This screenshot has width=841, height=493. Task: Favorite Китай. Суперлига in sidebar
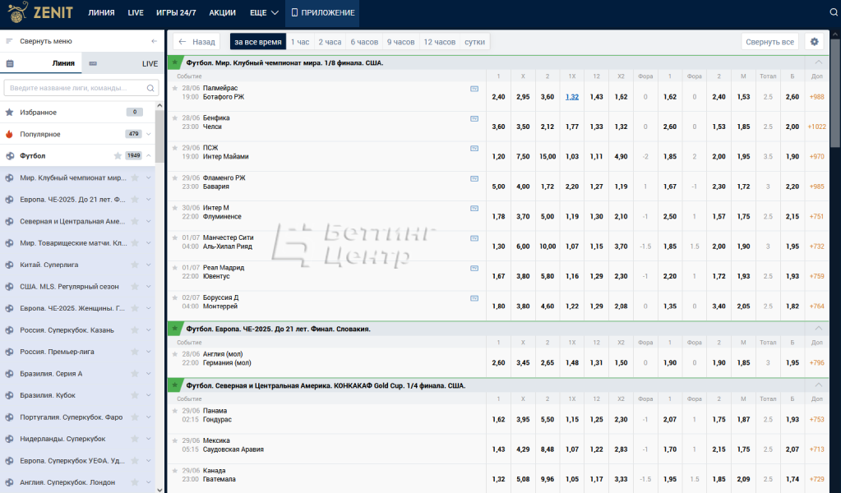(135, 265)
